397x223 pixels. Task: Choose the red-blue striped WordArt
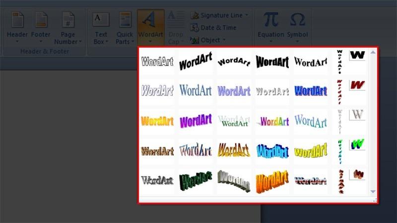coord(311,181)
